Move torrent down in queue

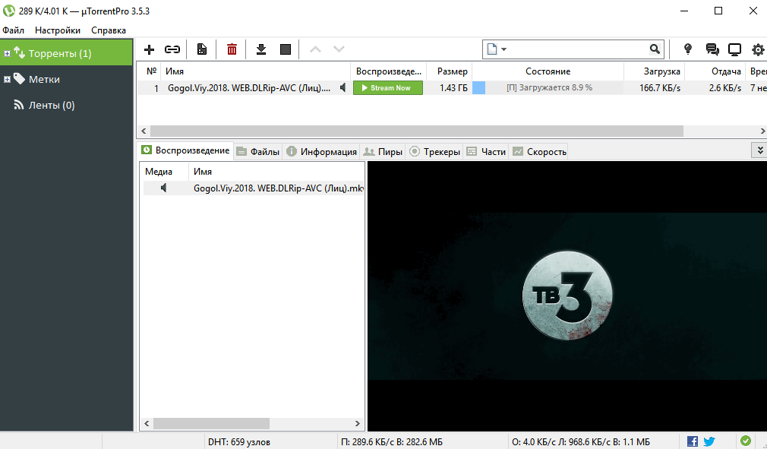(339, 49)
